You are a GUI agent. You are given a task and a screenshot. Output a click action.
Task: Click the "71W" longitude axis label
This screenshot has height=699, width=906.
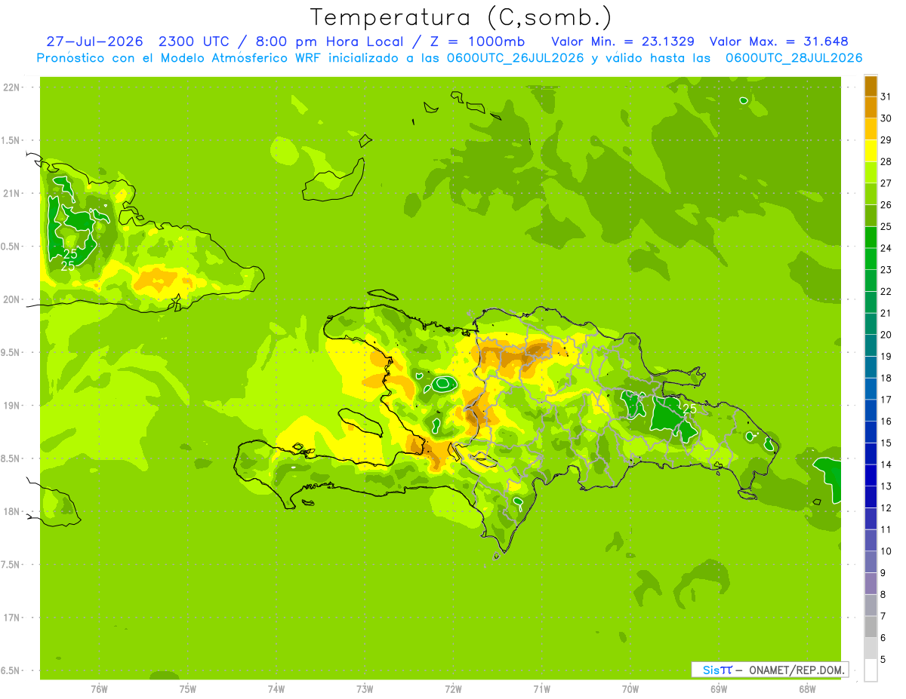541,689
